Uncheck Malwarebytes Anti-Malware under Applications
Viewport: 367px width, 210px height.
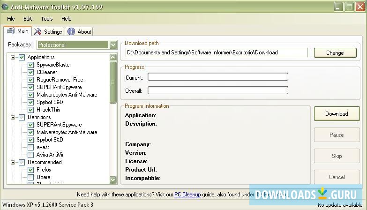[30, 95]
